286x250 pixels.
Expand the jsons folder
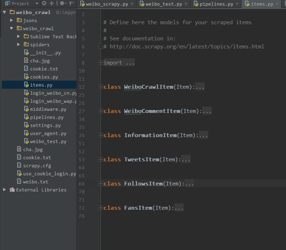tap(11, 20)
